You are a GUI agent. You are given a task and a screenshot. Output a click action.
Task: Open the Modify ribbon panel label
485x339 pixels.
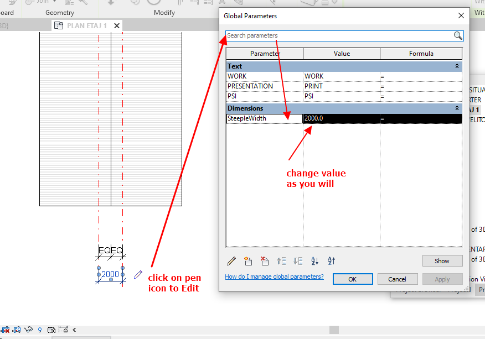click(164, 12)
